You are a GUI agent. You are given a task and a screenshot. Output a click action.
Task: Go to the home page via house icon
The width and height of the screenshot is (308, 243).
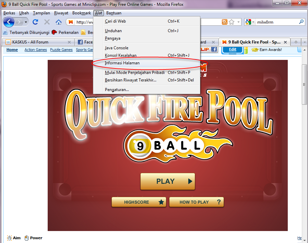(x=59, y=22)
